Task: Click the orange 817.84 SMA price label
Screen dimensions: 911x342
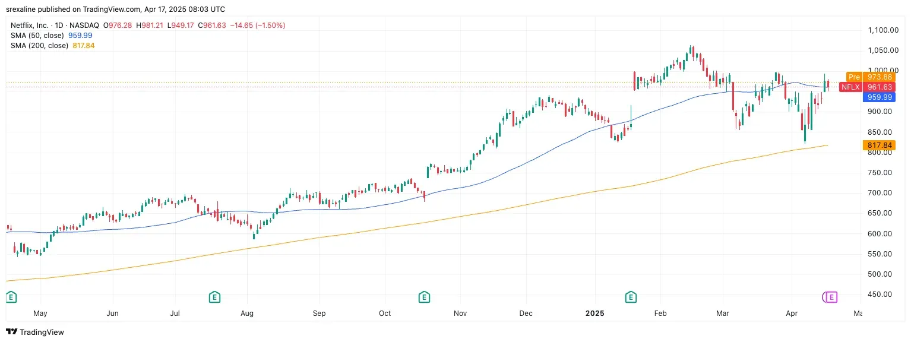Action: point(878,145)
